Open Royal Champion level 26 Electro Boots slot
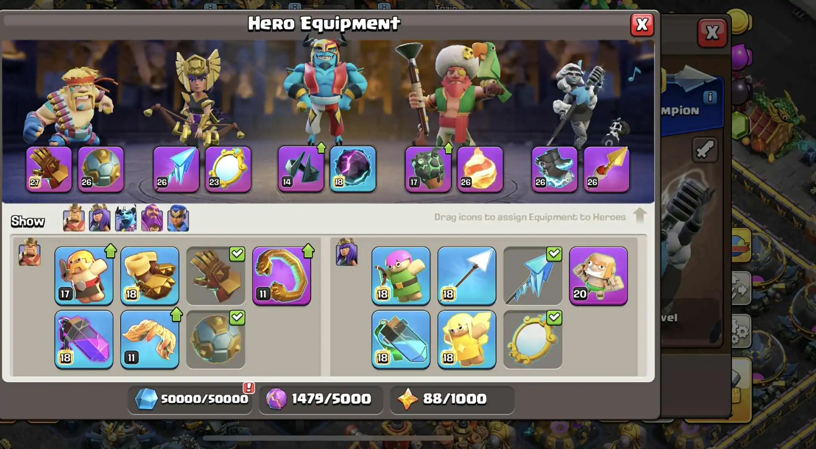Viewport: 816px width, 449px height. click(554, 169)
